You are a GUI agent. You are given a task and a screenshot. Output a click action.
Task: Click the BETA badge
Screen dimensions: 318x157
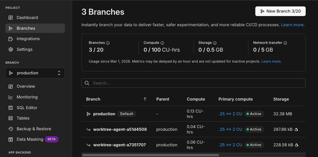(x=52, y=139)
